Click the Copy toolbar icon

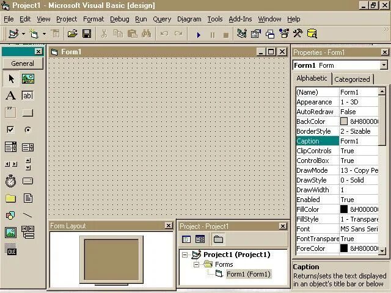coord(118,34)
